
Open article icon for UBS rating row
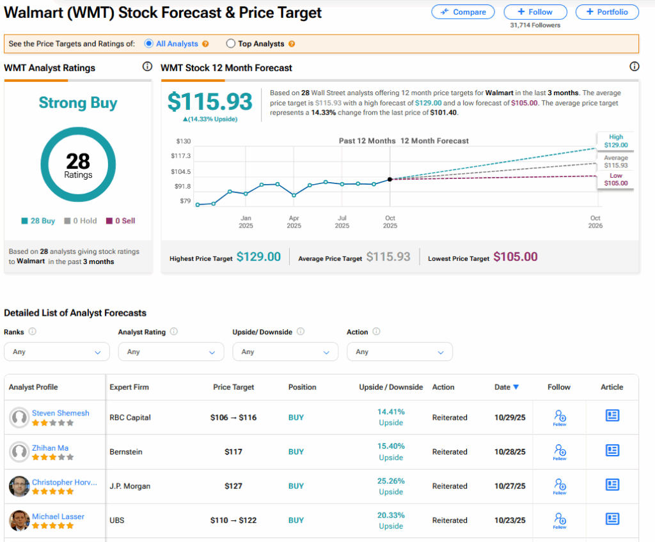[612, 519]
